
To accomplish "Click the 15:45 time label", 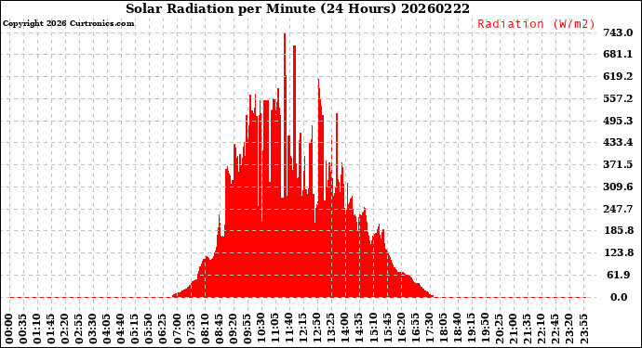I will (x=387, y=329).
